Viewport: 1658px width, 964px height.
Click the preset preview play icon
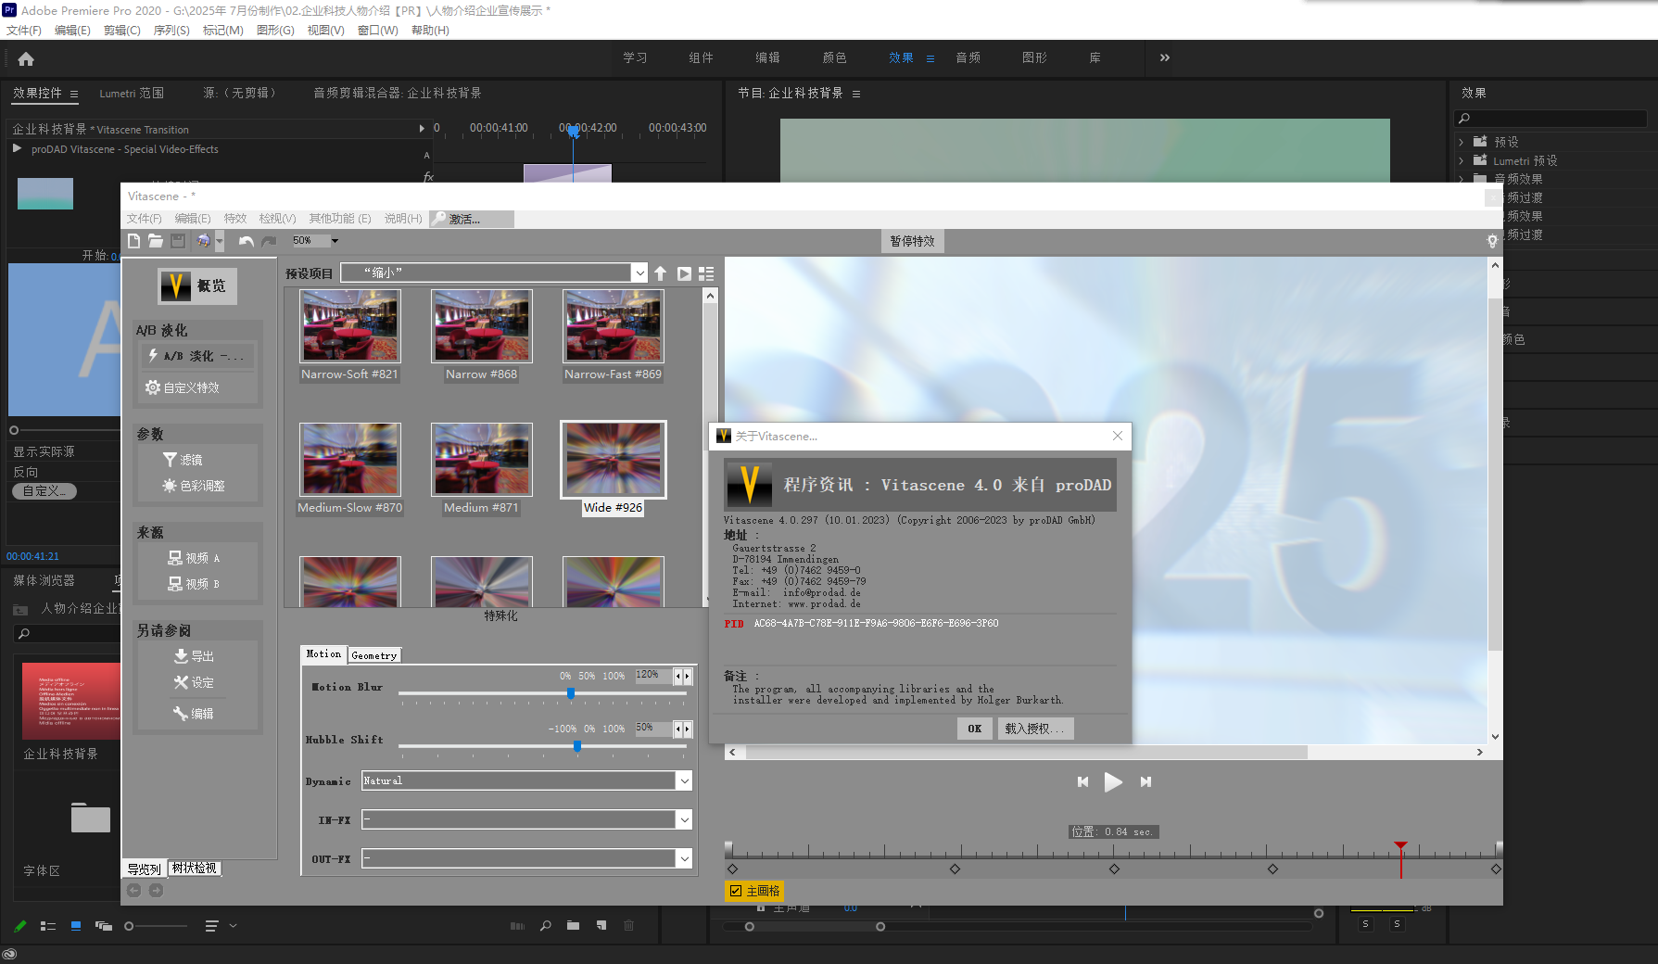(684, 273)
